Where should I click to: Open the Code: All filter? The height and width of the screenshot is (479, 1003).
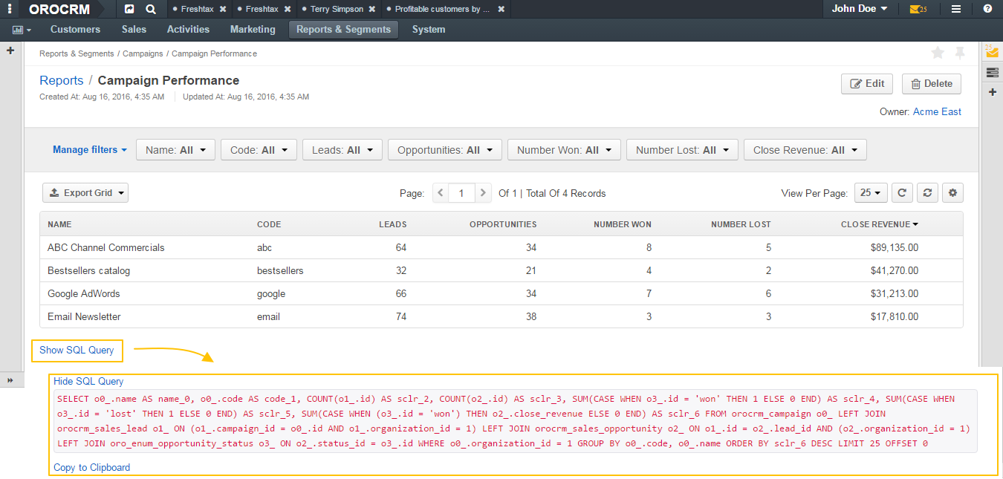(259, 150)
